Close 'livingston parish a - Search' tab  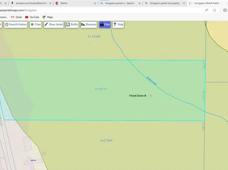click(x=140, y=3)
